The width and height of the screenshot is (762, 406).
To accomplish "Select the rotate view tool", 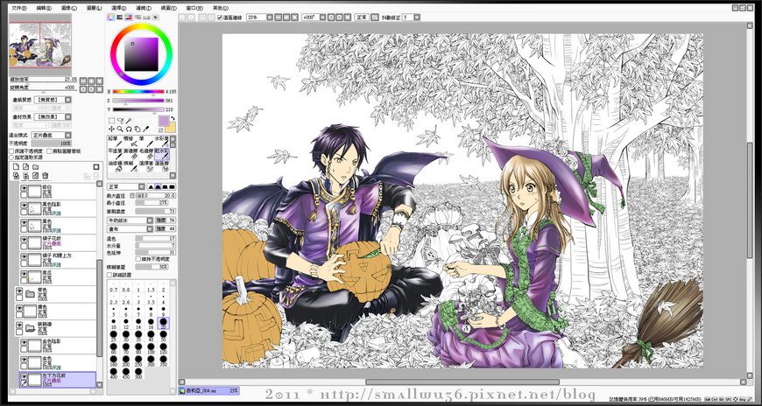I will (129, 129).
